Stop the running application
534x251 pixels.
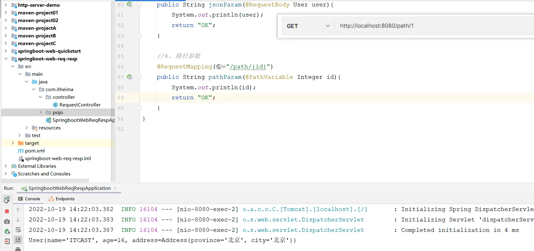click(7, 211)
